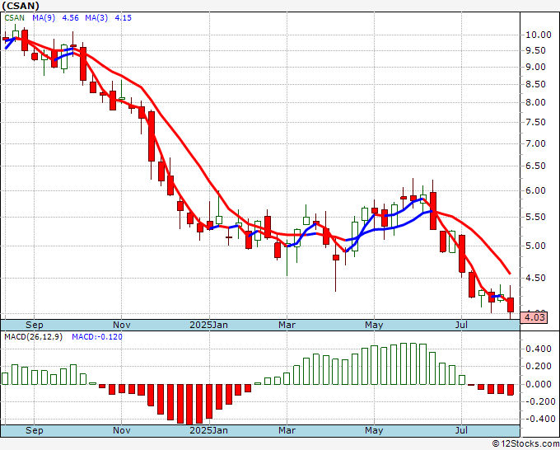Click the 2025Jan label on price chart axis
This screenshot has height=450, width=560.
pyautogui.click(x=208, y=325)
